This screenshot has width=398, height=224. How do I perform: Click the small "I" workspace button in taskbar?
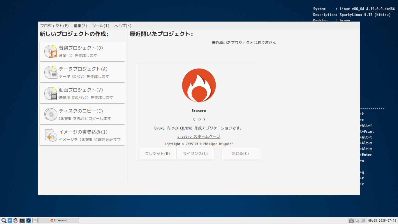tap(35, 220)
